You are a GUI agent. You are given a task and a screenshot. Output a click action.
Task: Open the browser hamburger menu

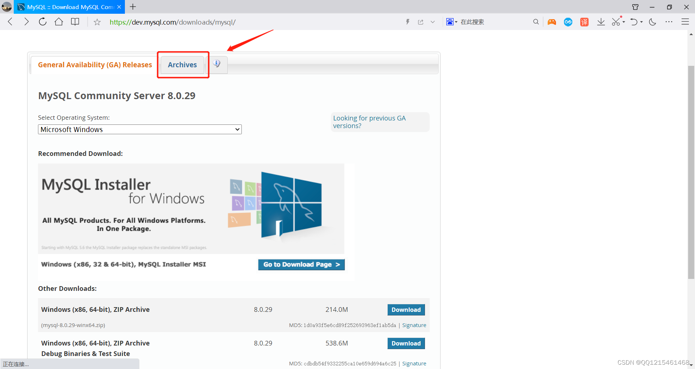tap(686, 22)
